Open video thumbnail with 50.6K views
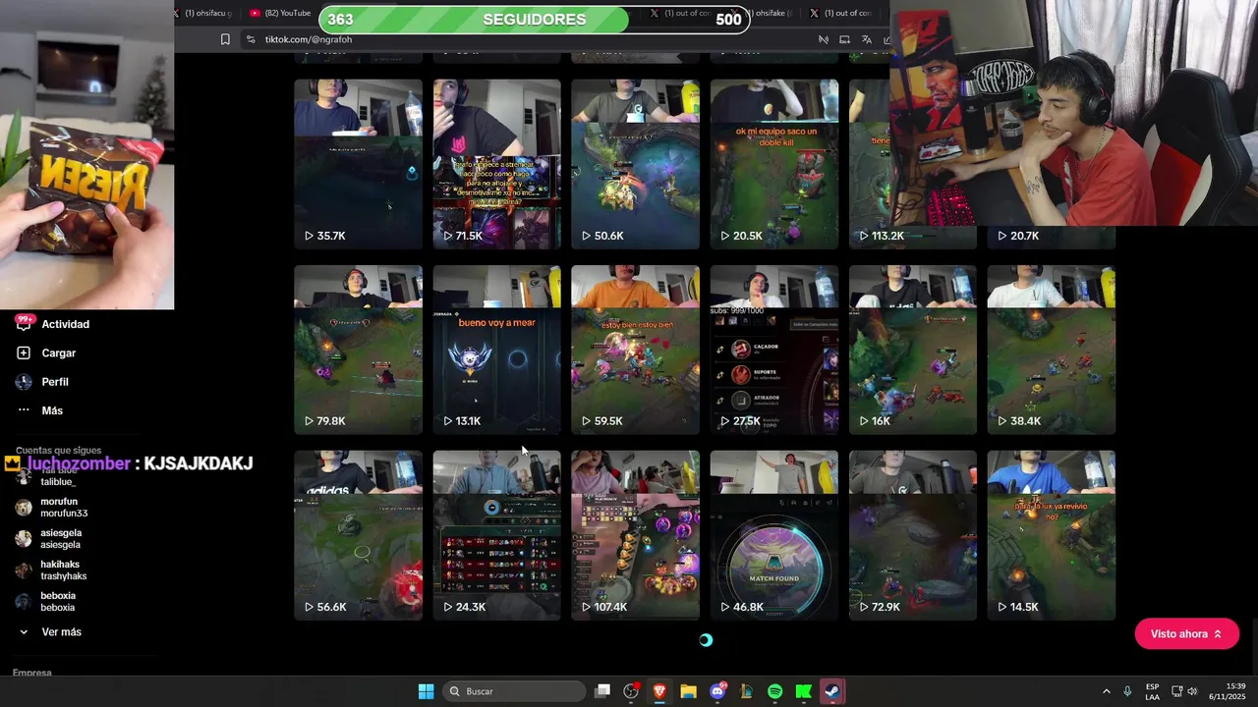This screenshot has width=1258, height=707. tap(635, 164)
